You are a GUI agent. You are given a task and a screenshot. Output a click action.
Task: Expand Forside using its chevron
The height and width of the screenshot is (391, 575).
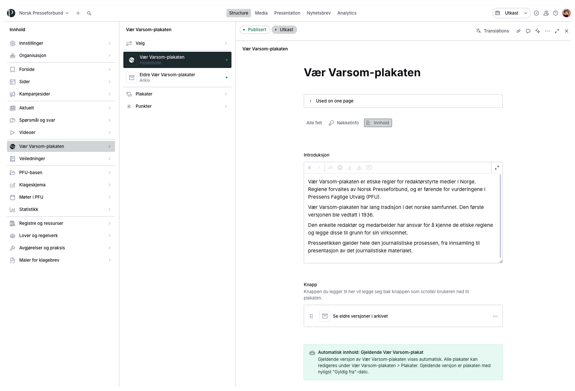[x=109, y=70]
